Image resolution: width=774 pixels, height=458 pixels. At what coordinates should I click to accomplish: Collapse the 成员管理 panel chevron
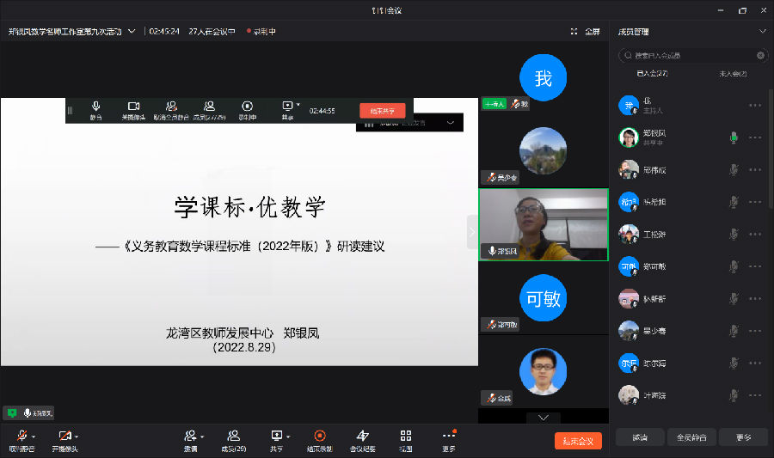762,31
